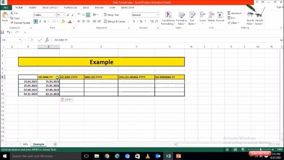Screen dimensions: 284x160
Task: Toggle Underline formatting
Action: (x=45, y=21)
